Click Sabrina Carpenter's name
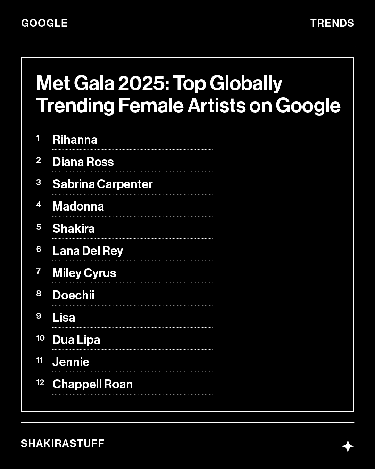 (102, 184)
